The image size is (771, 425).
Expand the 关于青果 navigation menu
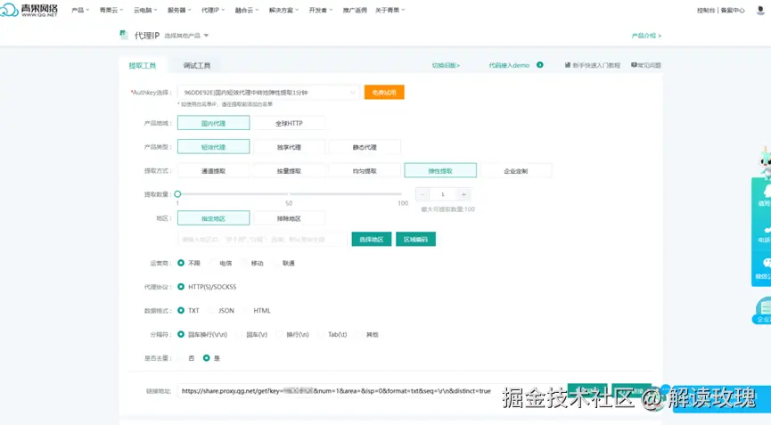pos(390,10)
